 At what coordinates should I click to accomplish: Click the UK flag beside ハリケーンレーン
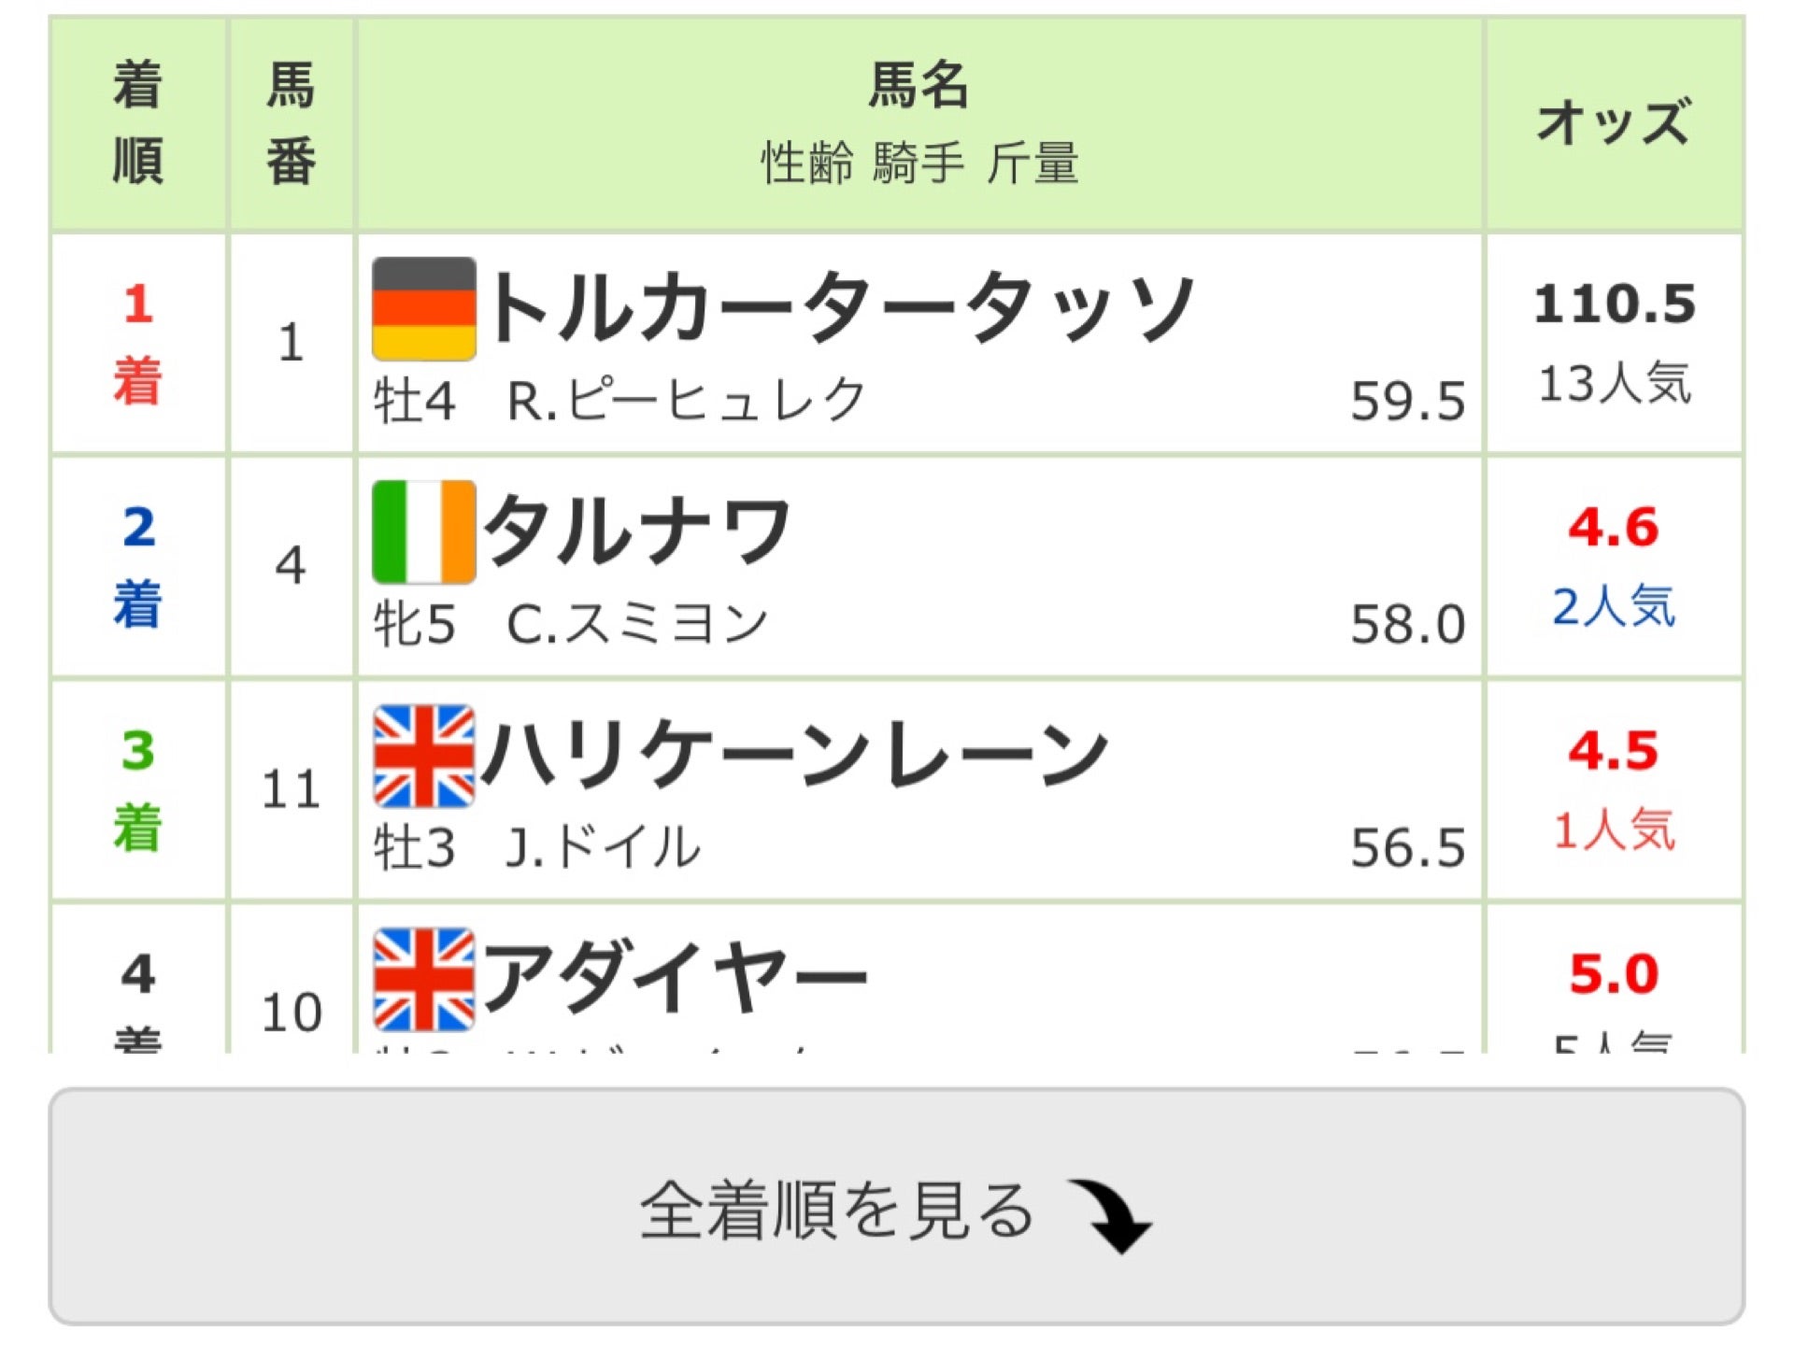(x=424, y=756)
